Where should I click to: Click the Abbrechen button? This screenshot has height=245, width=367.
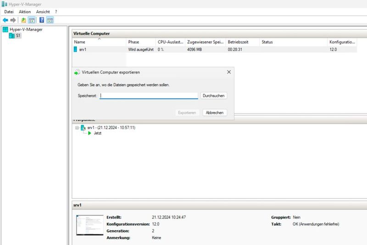coord(215,113)
